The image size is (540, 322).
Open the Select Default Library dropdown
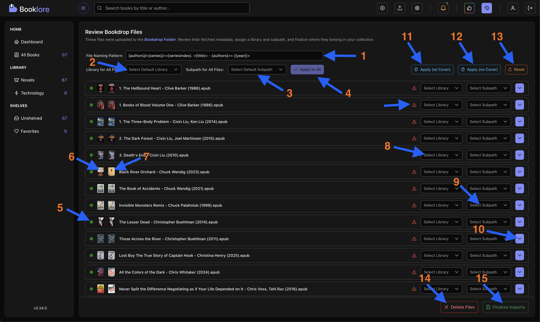pos(153,69)
